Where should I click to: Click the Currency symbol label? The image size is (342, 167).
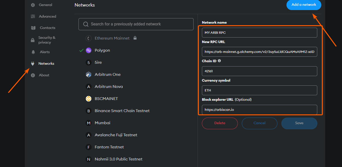[216, 81]
